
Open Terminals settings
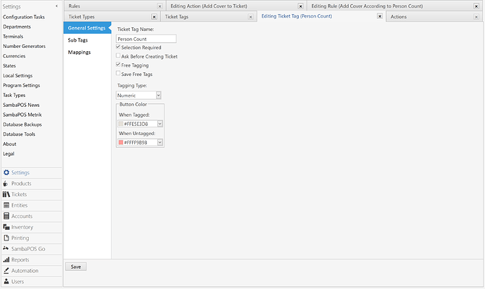13,37
